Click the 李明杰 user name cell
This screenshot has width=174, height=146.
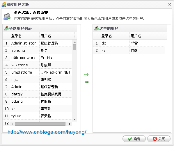point(56,80)
